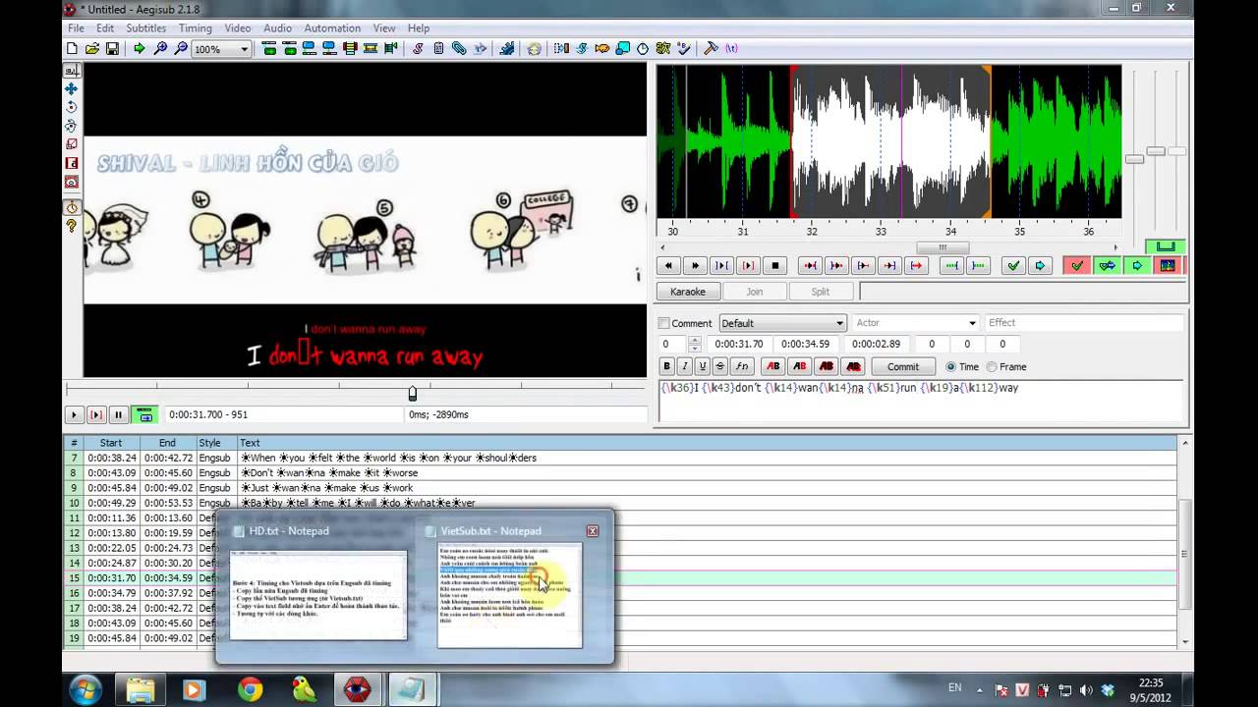The height and width of the screenshot is (707, 1258).
Task: Toggle Spectrum analyzer mode button
Action: click(x=1167, y=266)
